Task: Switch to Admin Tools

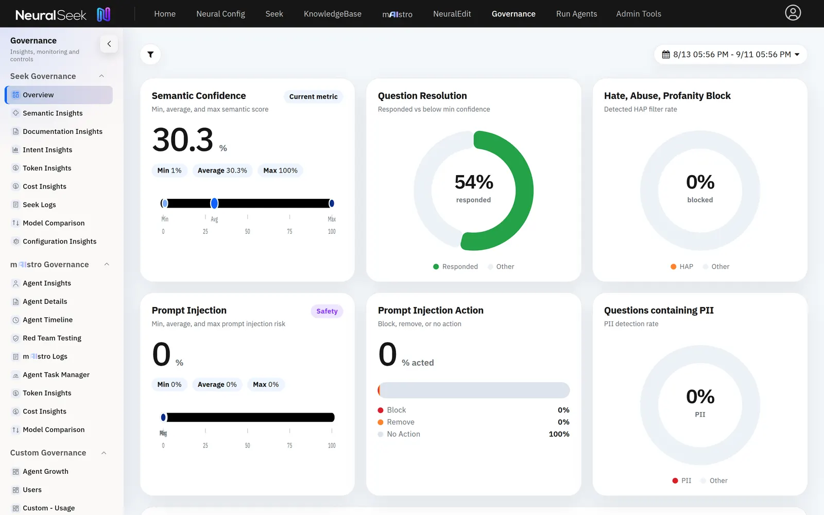Action: [639, 14]
